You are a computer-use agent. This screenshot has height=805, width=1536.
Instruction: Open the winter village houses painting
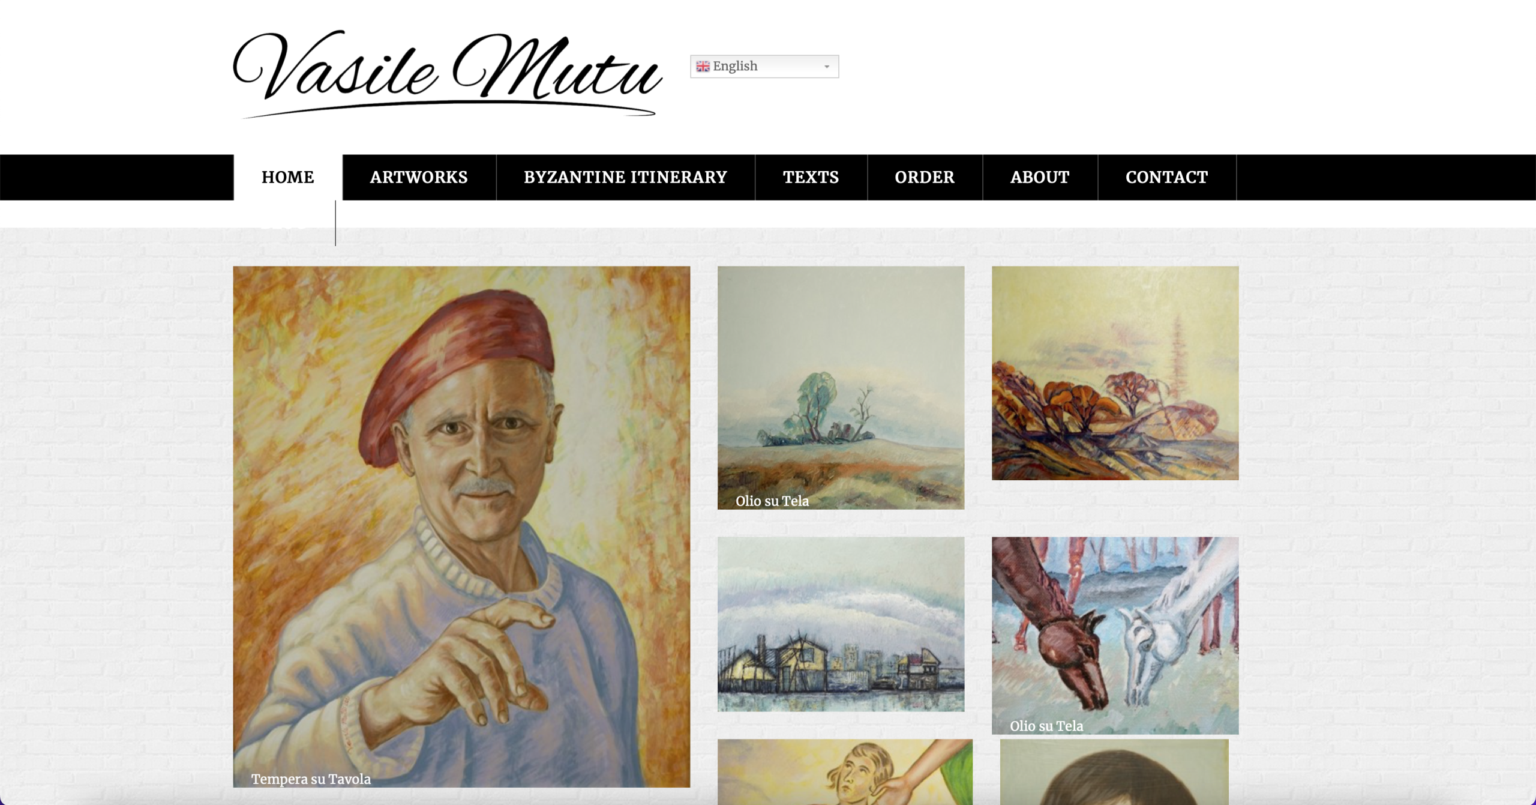tap(841, 624)
